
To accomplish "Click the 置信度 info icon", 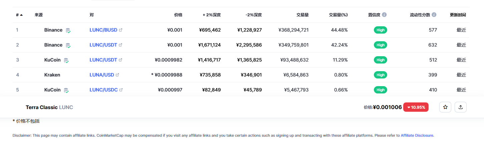I will (384, 15).
